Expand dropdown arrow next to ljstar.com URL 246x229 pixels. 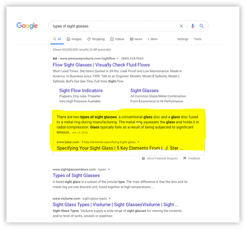138,142
